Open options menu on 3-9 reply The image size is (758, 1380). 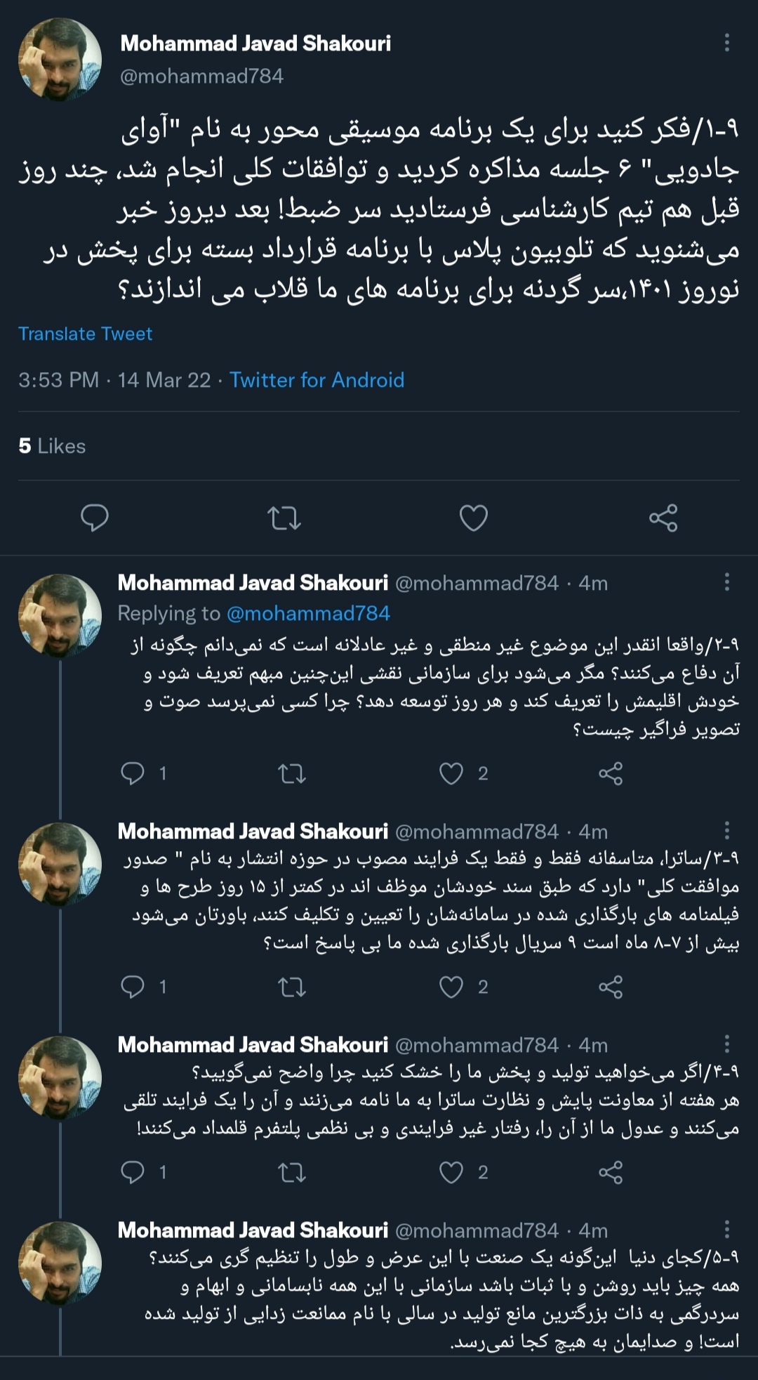coord(727,831)
